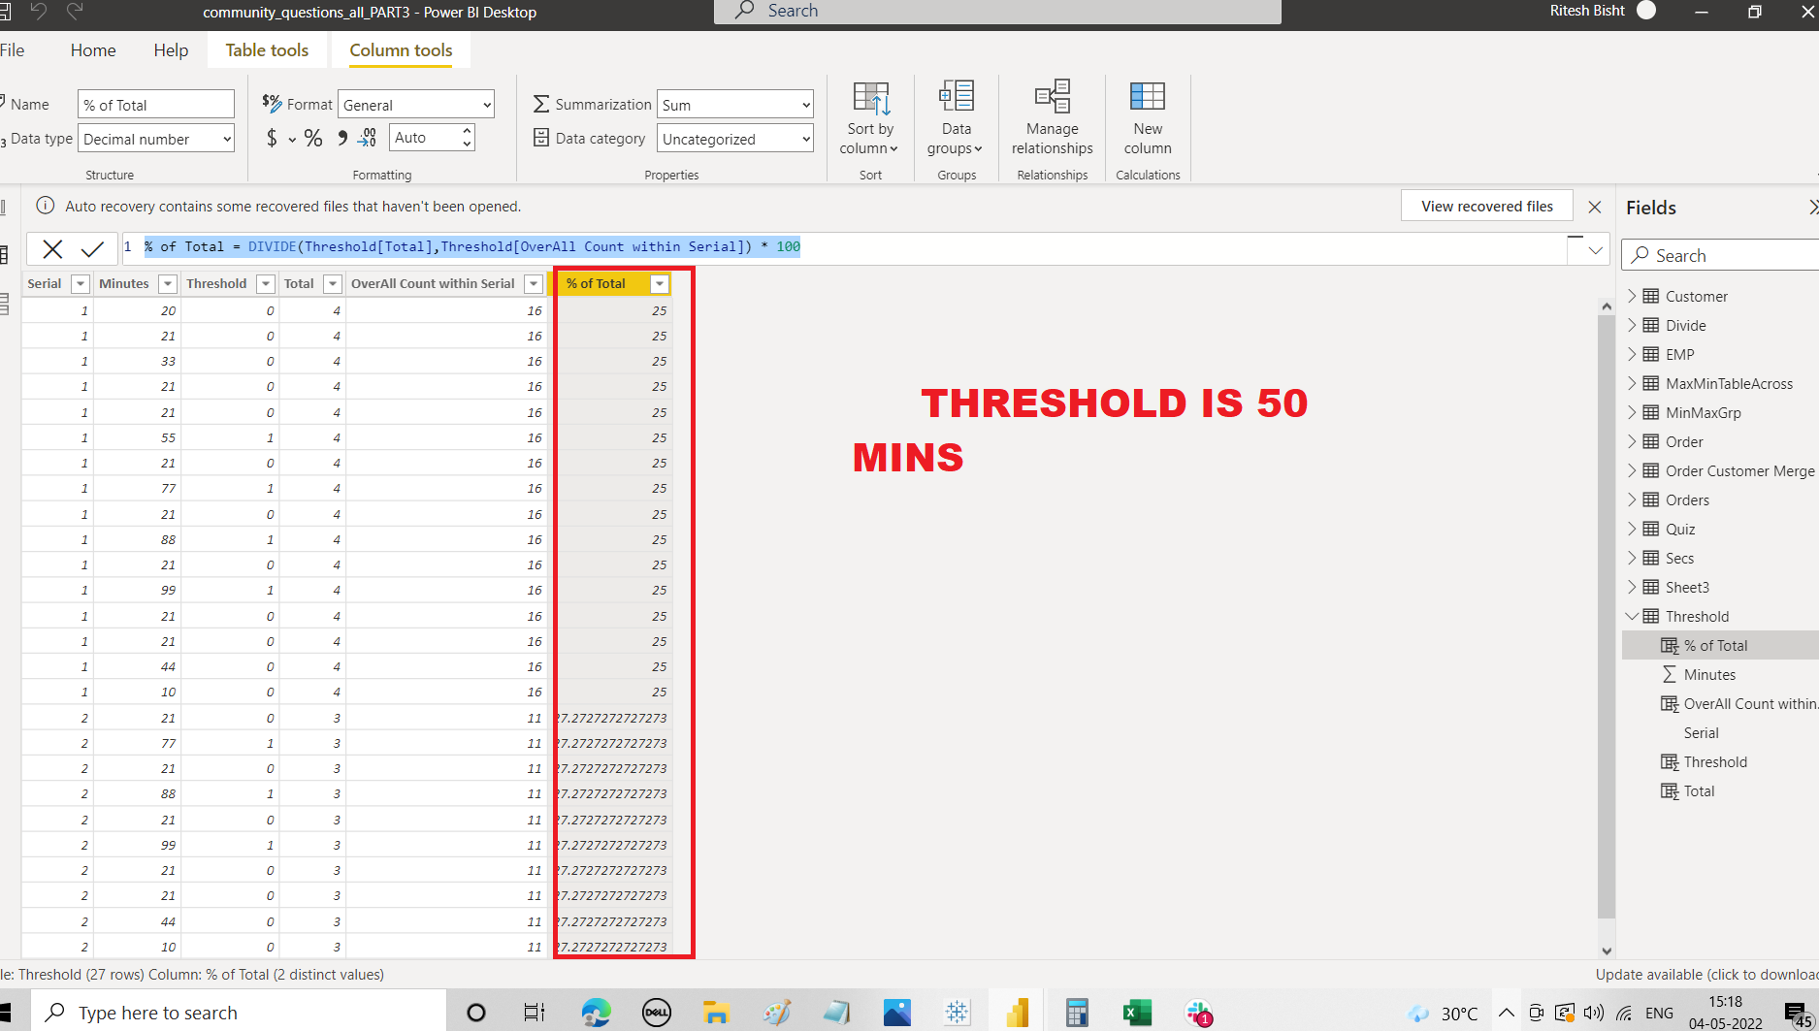
Task: Open the Data type dropdown
Action: tap(156, 139)
